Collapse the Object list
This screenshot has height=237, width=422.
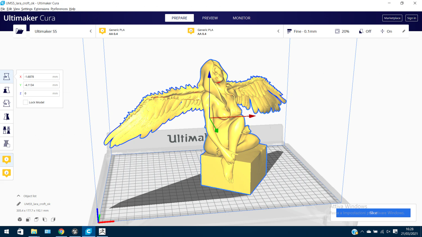tap(19, 196)
